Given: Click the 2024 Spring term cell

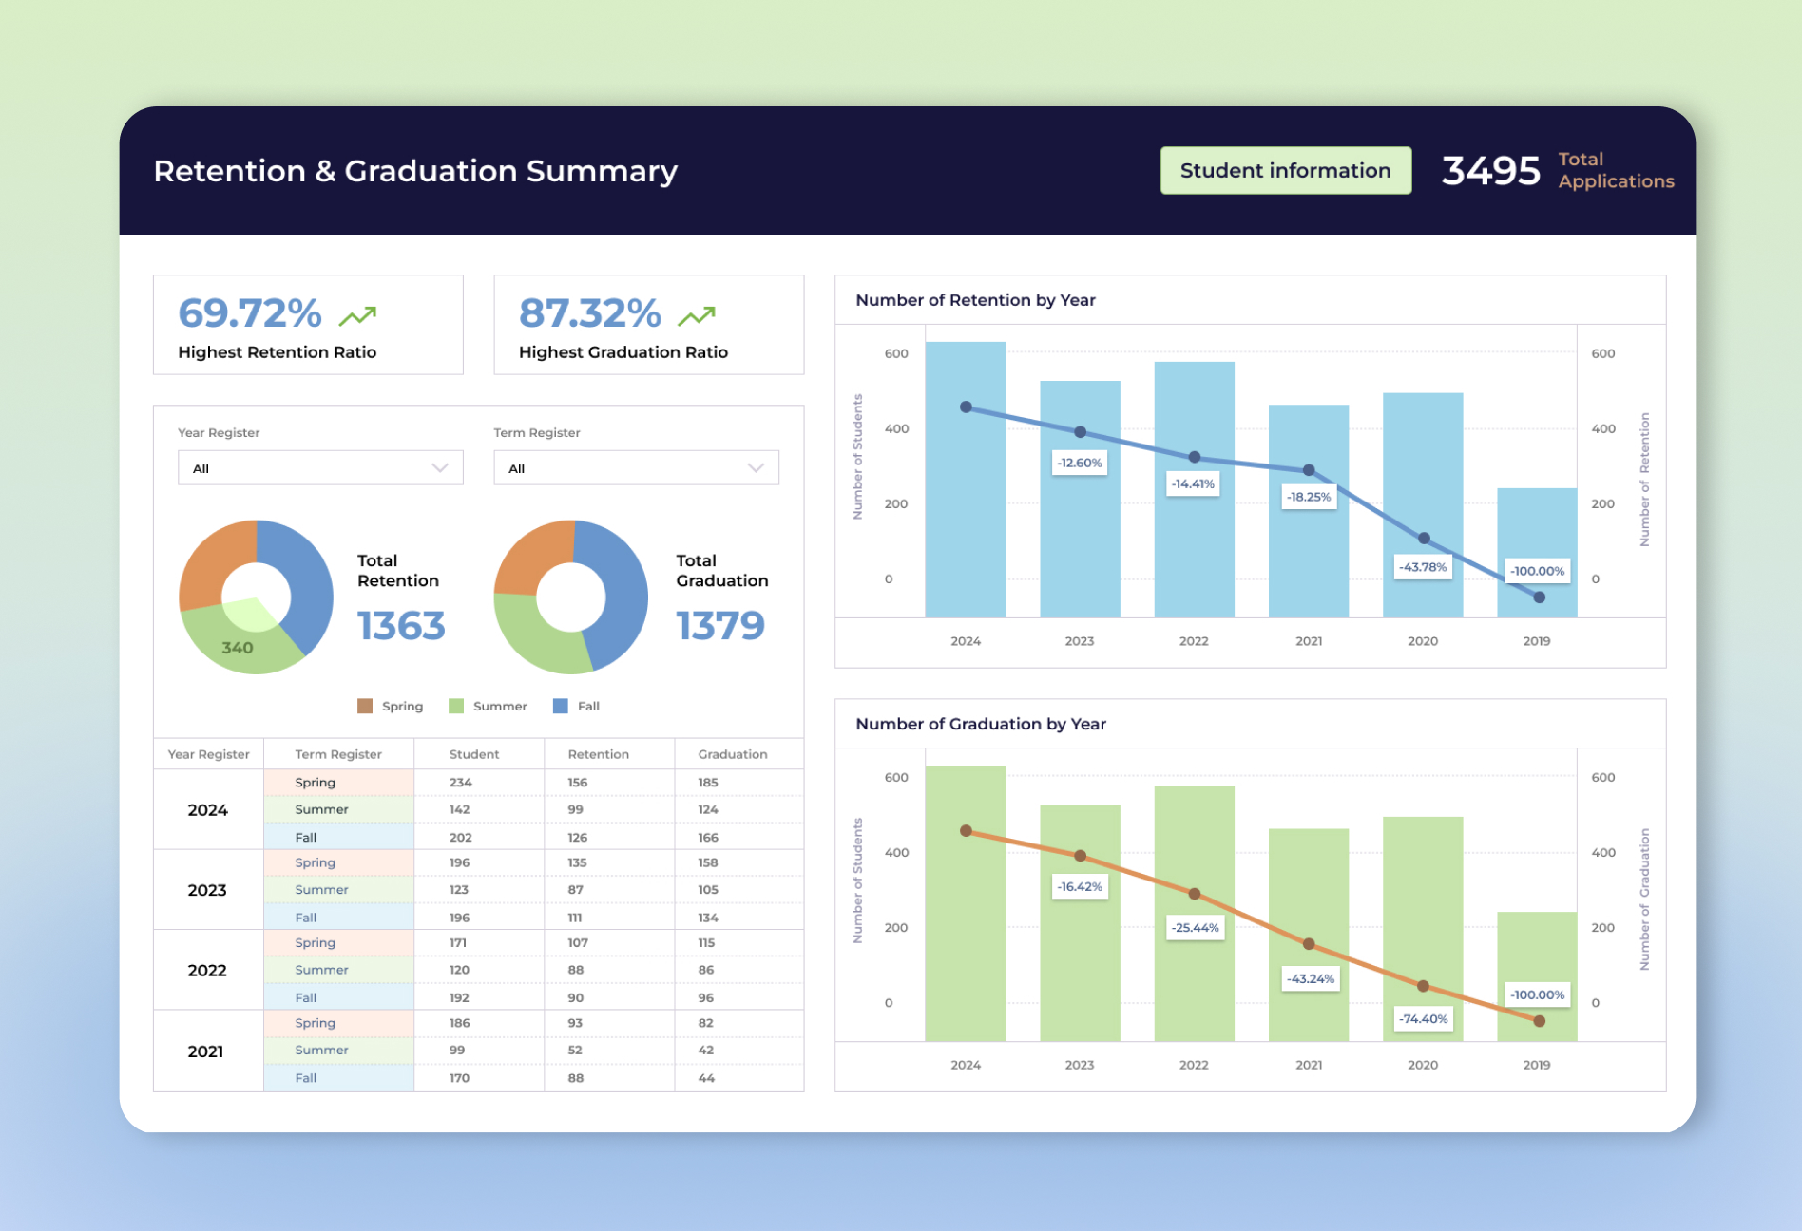Looking at the screenshot, I should pos(338,783).
